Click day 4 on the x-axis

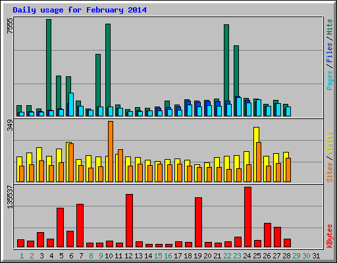tap(51, 256)
